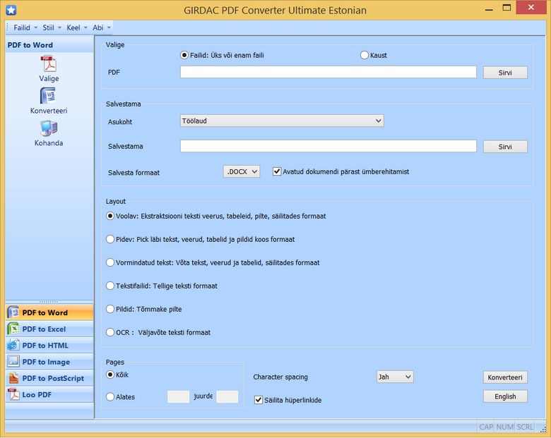Screen dimensions: 551x438
Task: Click the sidebar splitter grip dots
Action: (x=49, y=301)
